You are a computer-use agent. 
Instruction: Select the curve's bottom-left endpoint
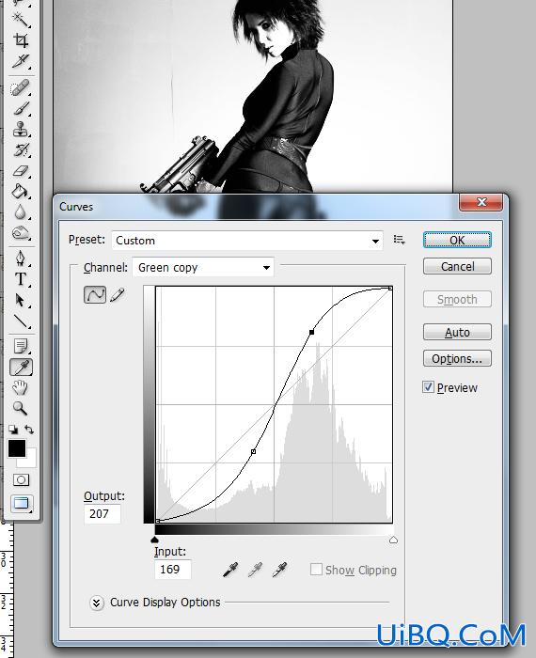click(x=157, y=521)
